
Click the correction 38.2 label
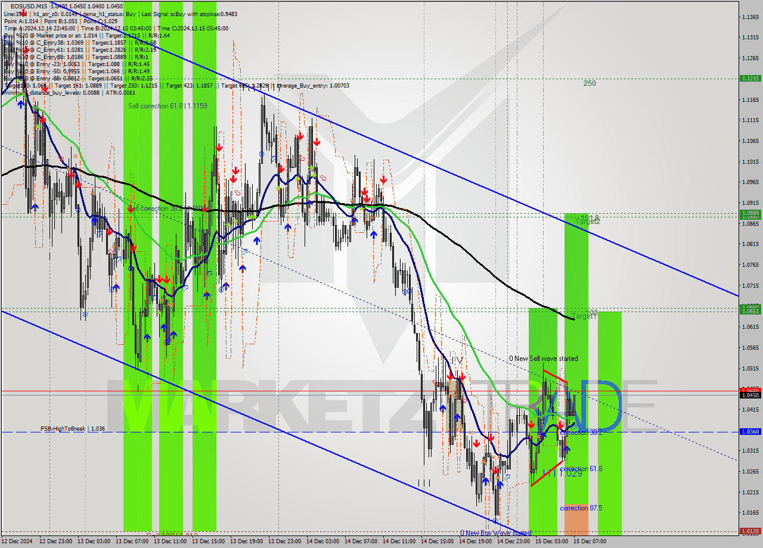tap(581, 432)
